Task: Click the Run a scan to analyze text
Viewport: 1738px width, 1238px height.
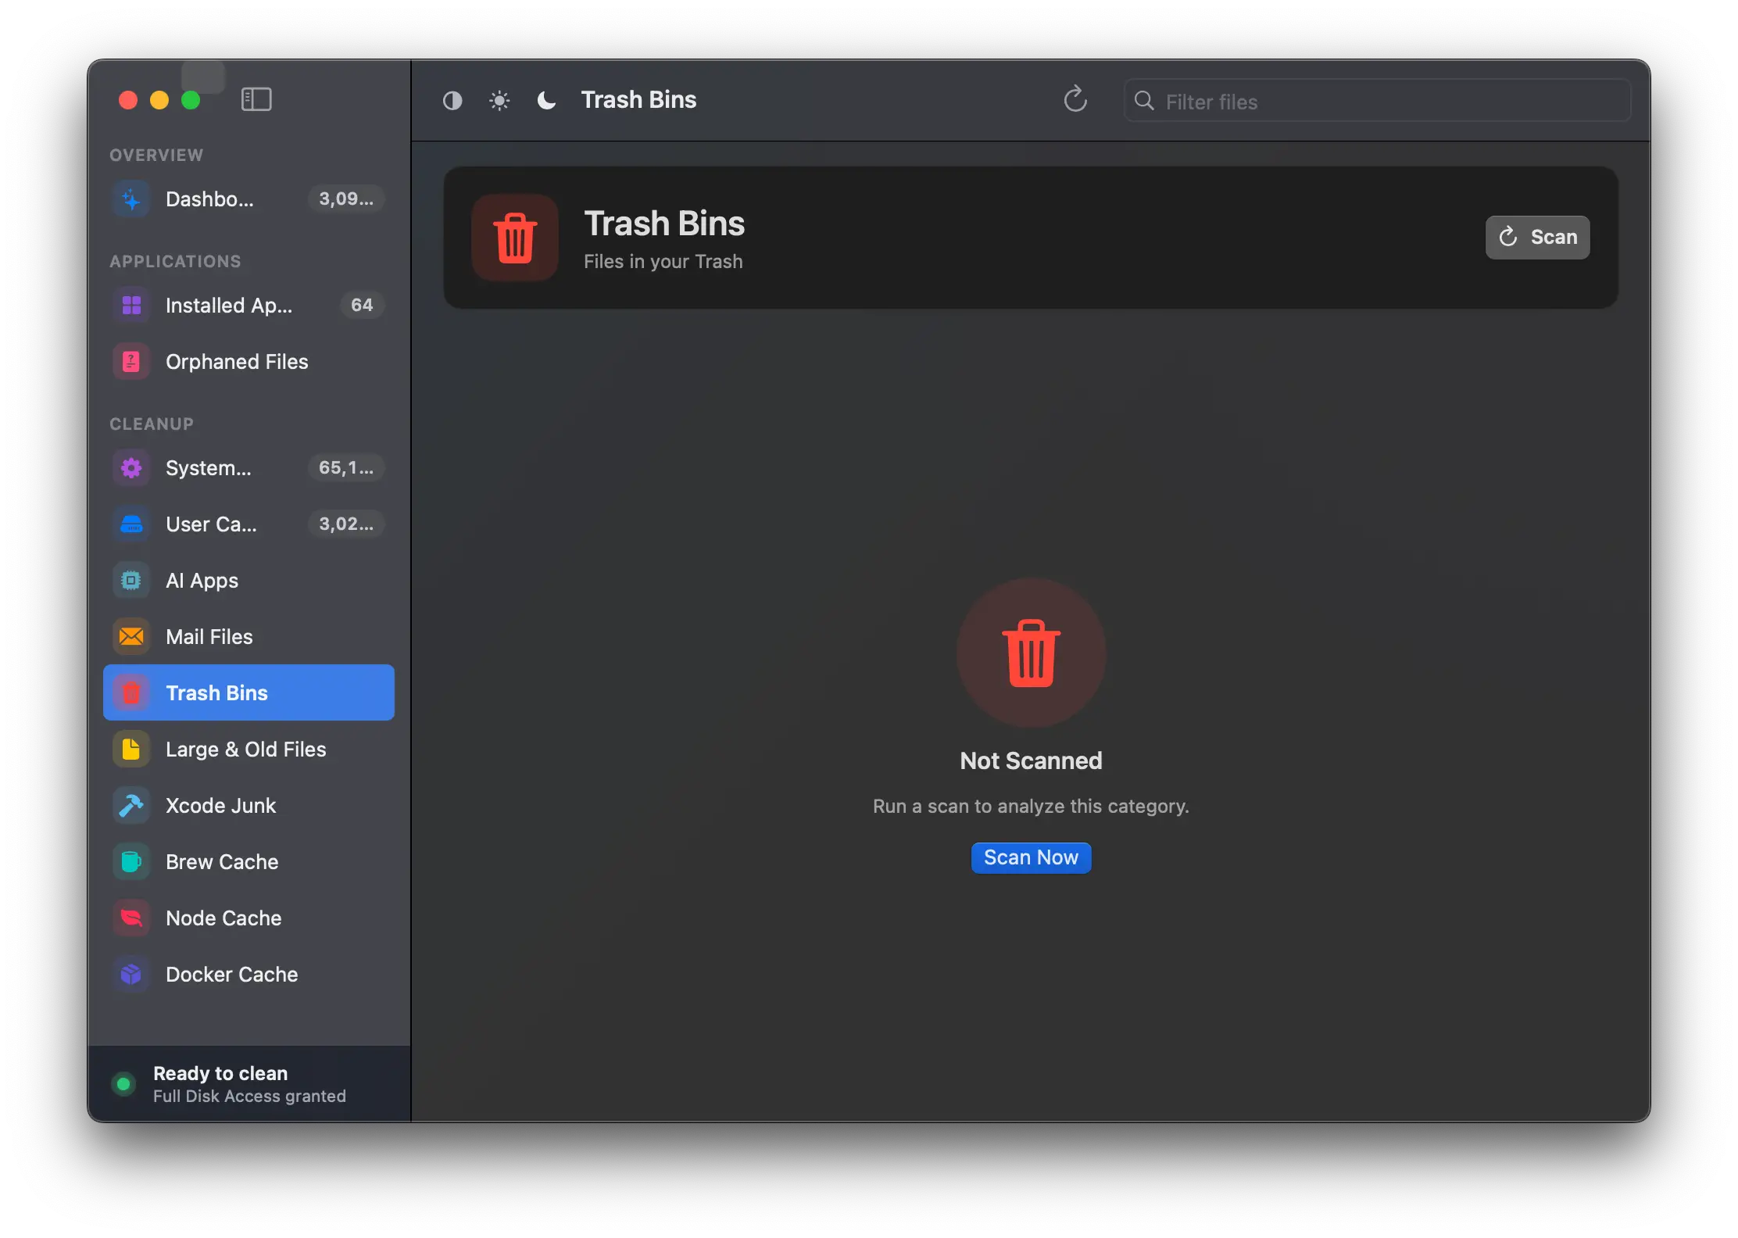Action: 1031,806
